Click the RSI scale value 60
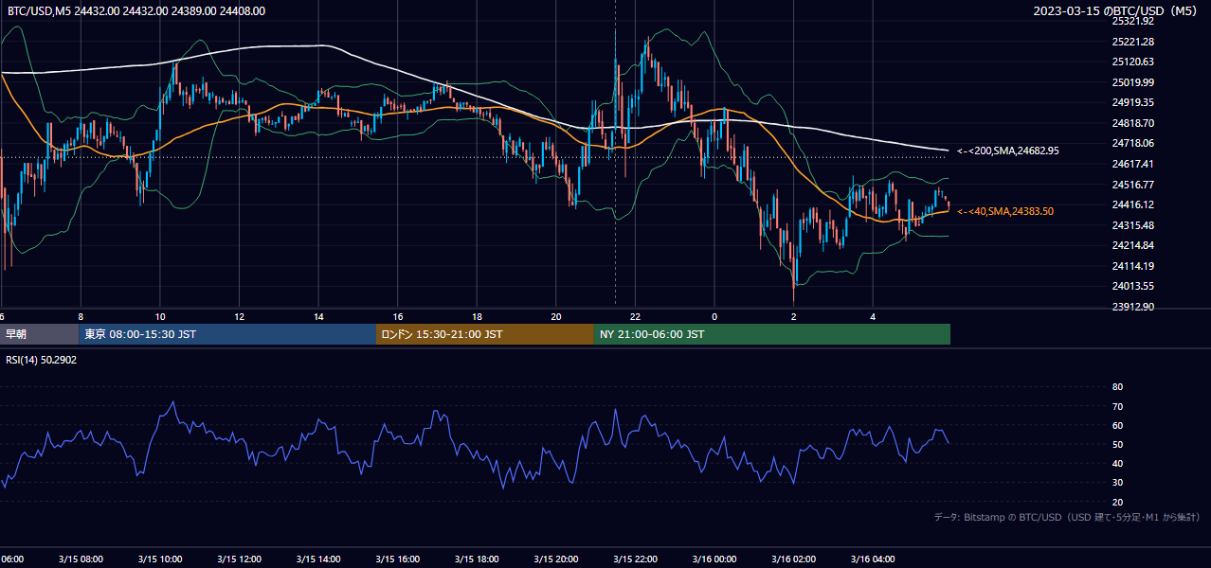1211x568 pixels. coord(1117,425)
